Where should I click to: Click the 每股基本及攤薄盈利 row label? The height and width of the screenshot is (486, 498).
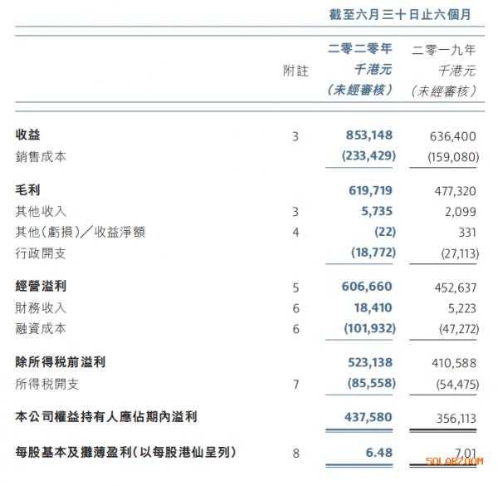pyautogui.click(x=126, y=452)
